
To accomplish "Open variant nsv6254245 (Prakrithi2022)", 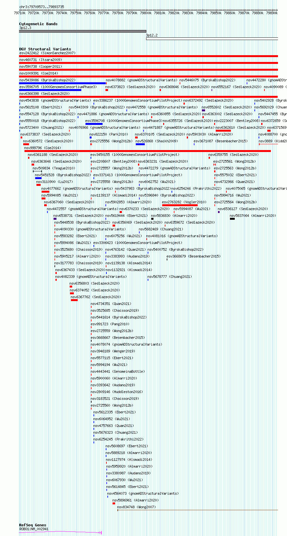I will coord(118,439).
